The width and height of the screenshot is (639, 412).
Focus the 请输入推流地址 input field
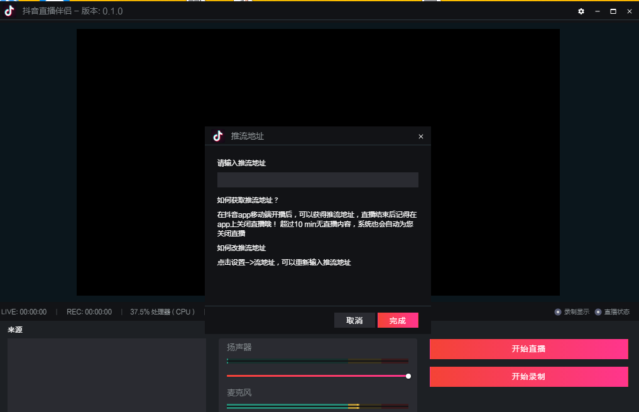tap(317, 180)
